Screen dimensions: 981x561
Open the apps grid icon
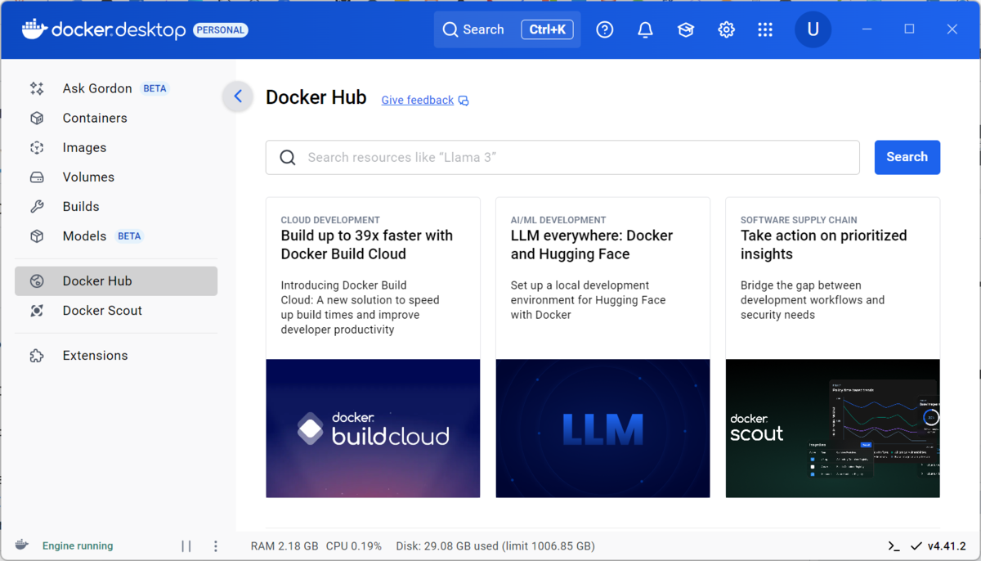pyautogui.click(x=765, y=29)
